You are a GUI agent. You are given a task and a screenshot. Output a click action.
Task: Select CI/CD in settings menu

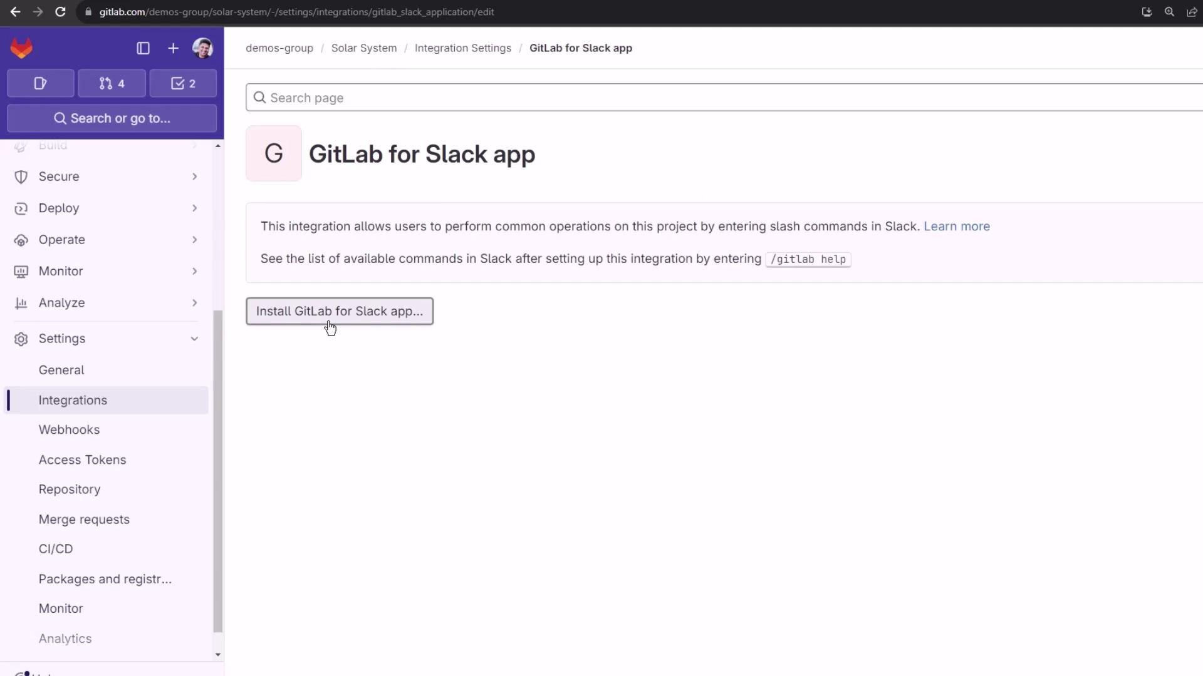coord(56,549)
